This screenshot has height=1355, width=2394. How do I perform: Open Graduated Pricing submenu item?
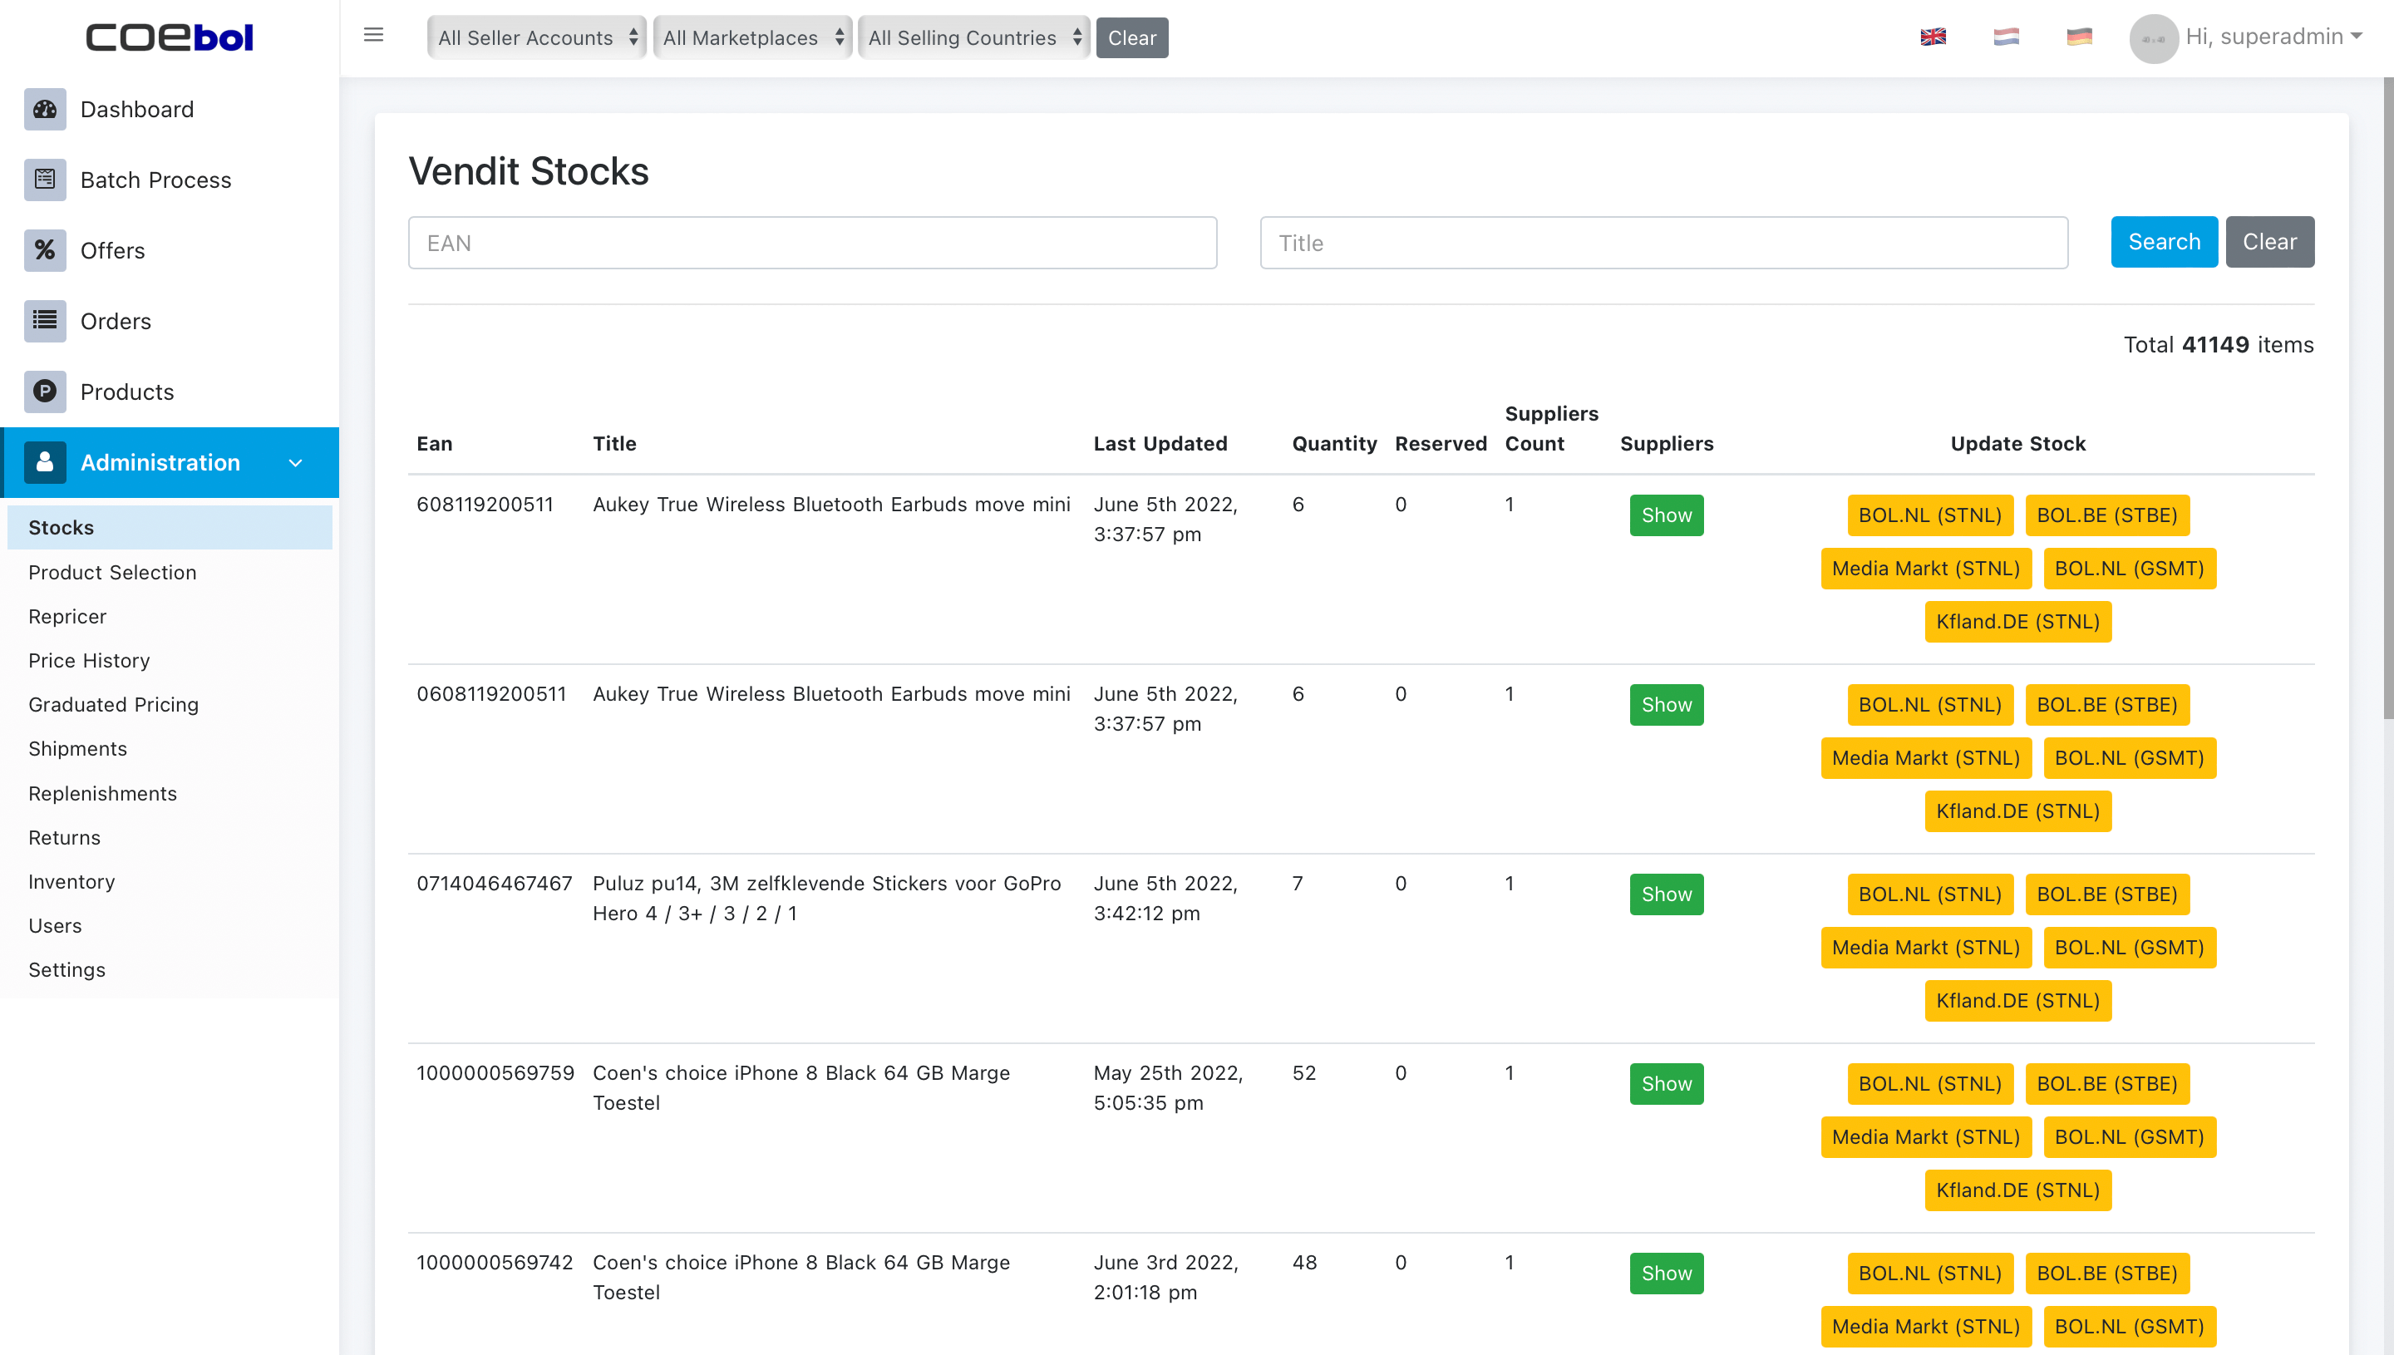[114, 704]
